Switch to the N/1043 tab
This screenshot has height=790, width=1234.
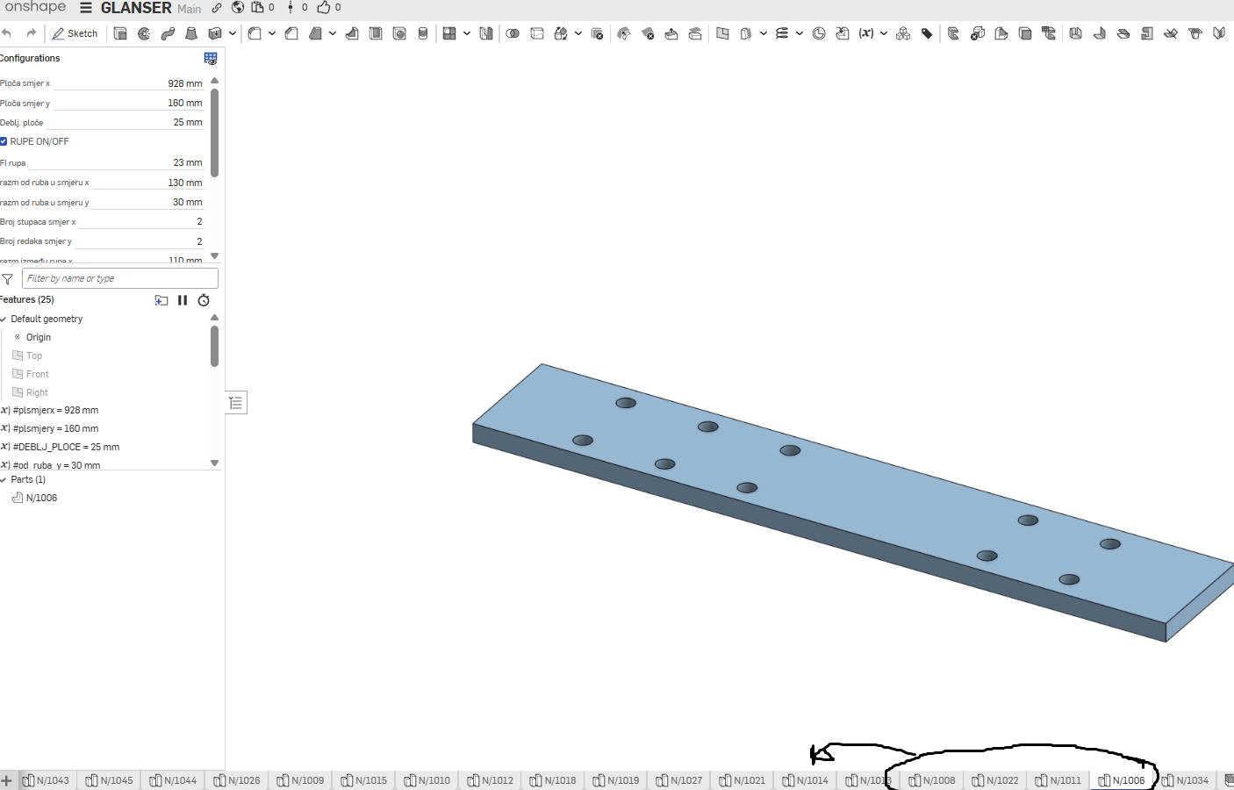[x=46, y=780]
